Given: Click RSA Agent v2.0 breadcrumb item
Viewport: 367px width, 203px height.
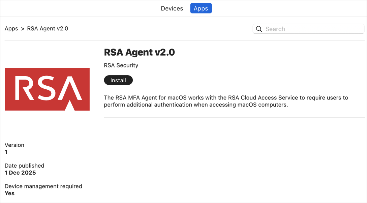Looking at the screenshot, I should click(x=48, y=29).
